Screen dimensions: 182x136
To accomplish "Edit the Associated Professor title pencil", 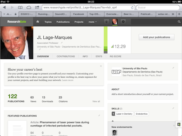I will point(61,43).
